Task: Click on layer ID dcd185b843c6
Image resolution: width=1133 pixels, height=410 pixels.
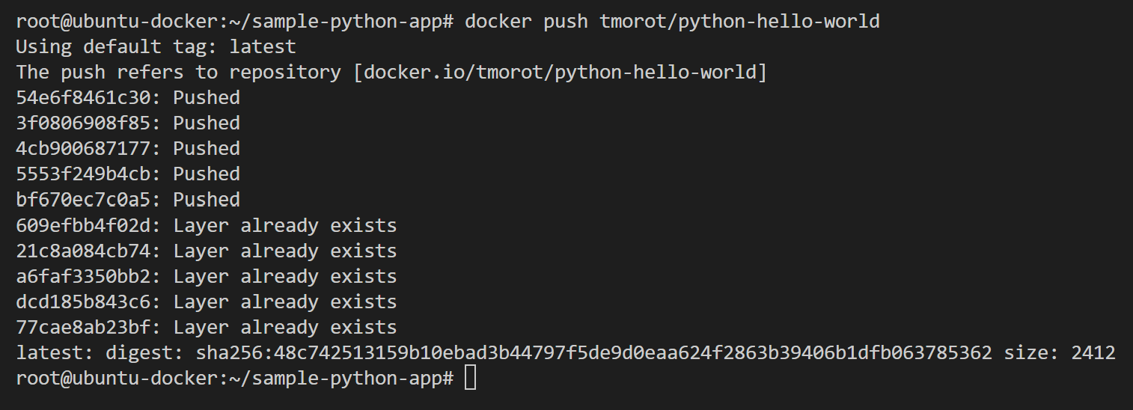Action: point(88,302)
